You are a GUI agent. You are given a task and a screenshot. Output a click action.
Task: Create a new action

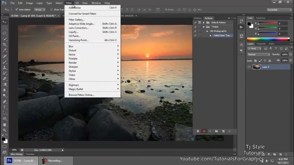point(223,131)
